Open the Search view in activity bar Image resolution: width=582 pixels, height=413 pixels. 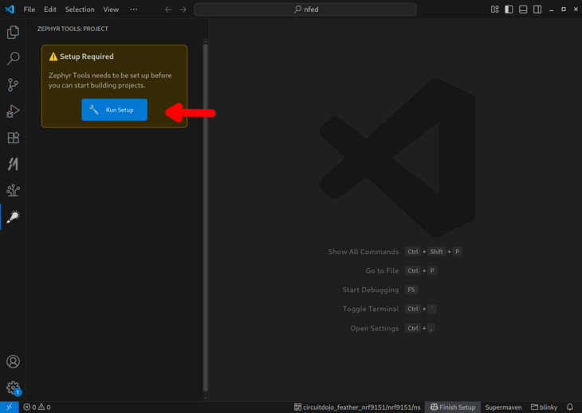(13, 59)
